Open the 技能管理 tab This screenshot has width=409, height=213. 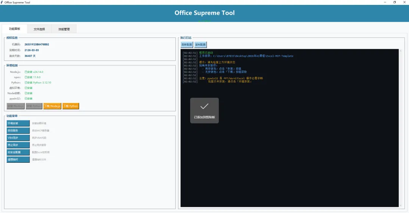click(64, 29)
